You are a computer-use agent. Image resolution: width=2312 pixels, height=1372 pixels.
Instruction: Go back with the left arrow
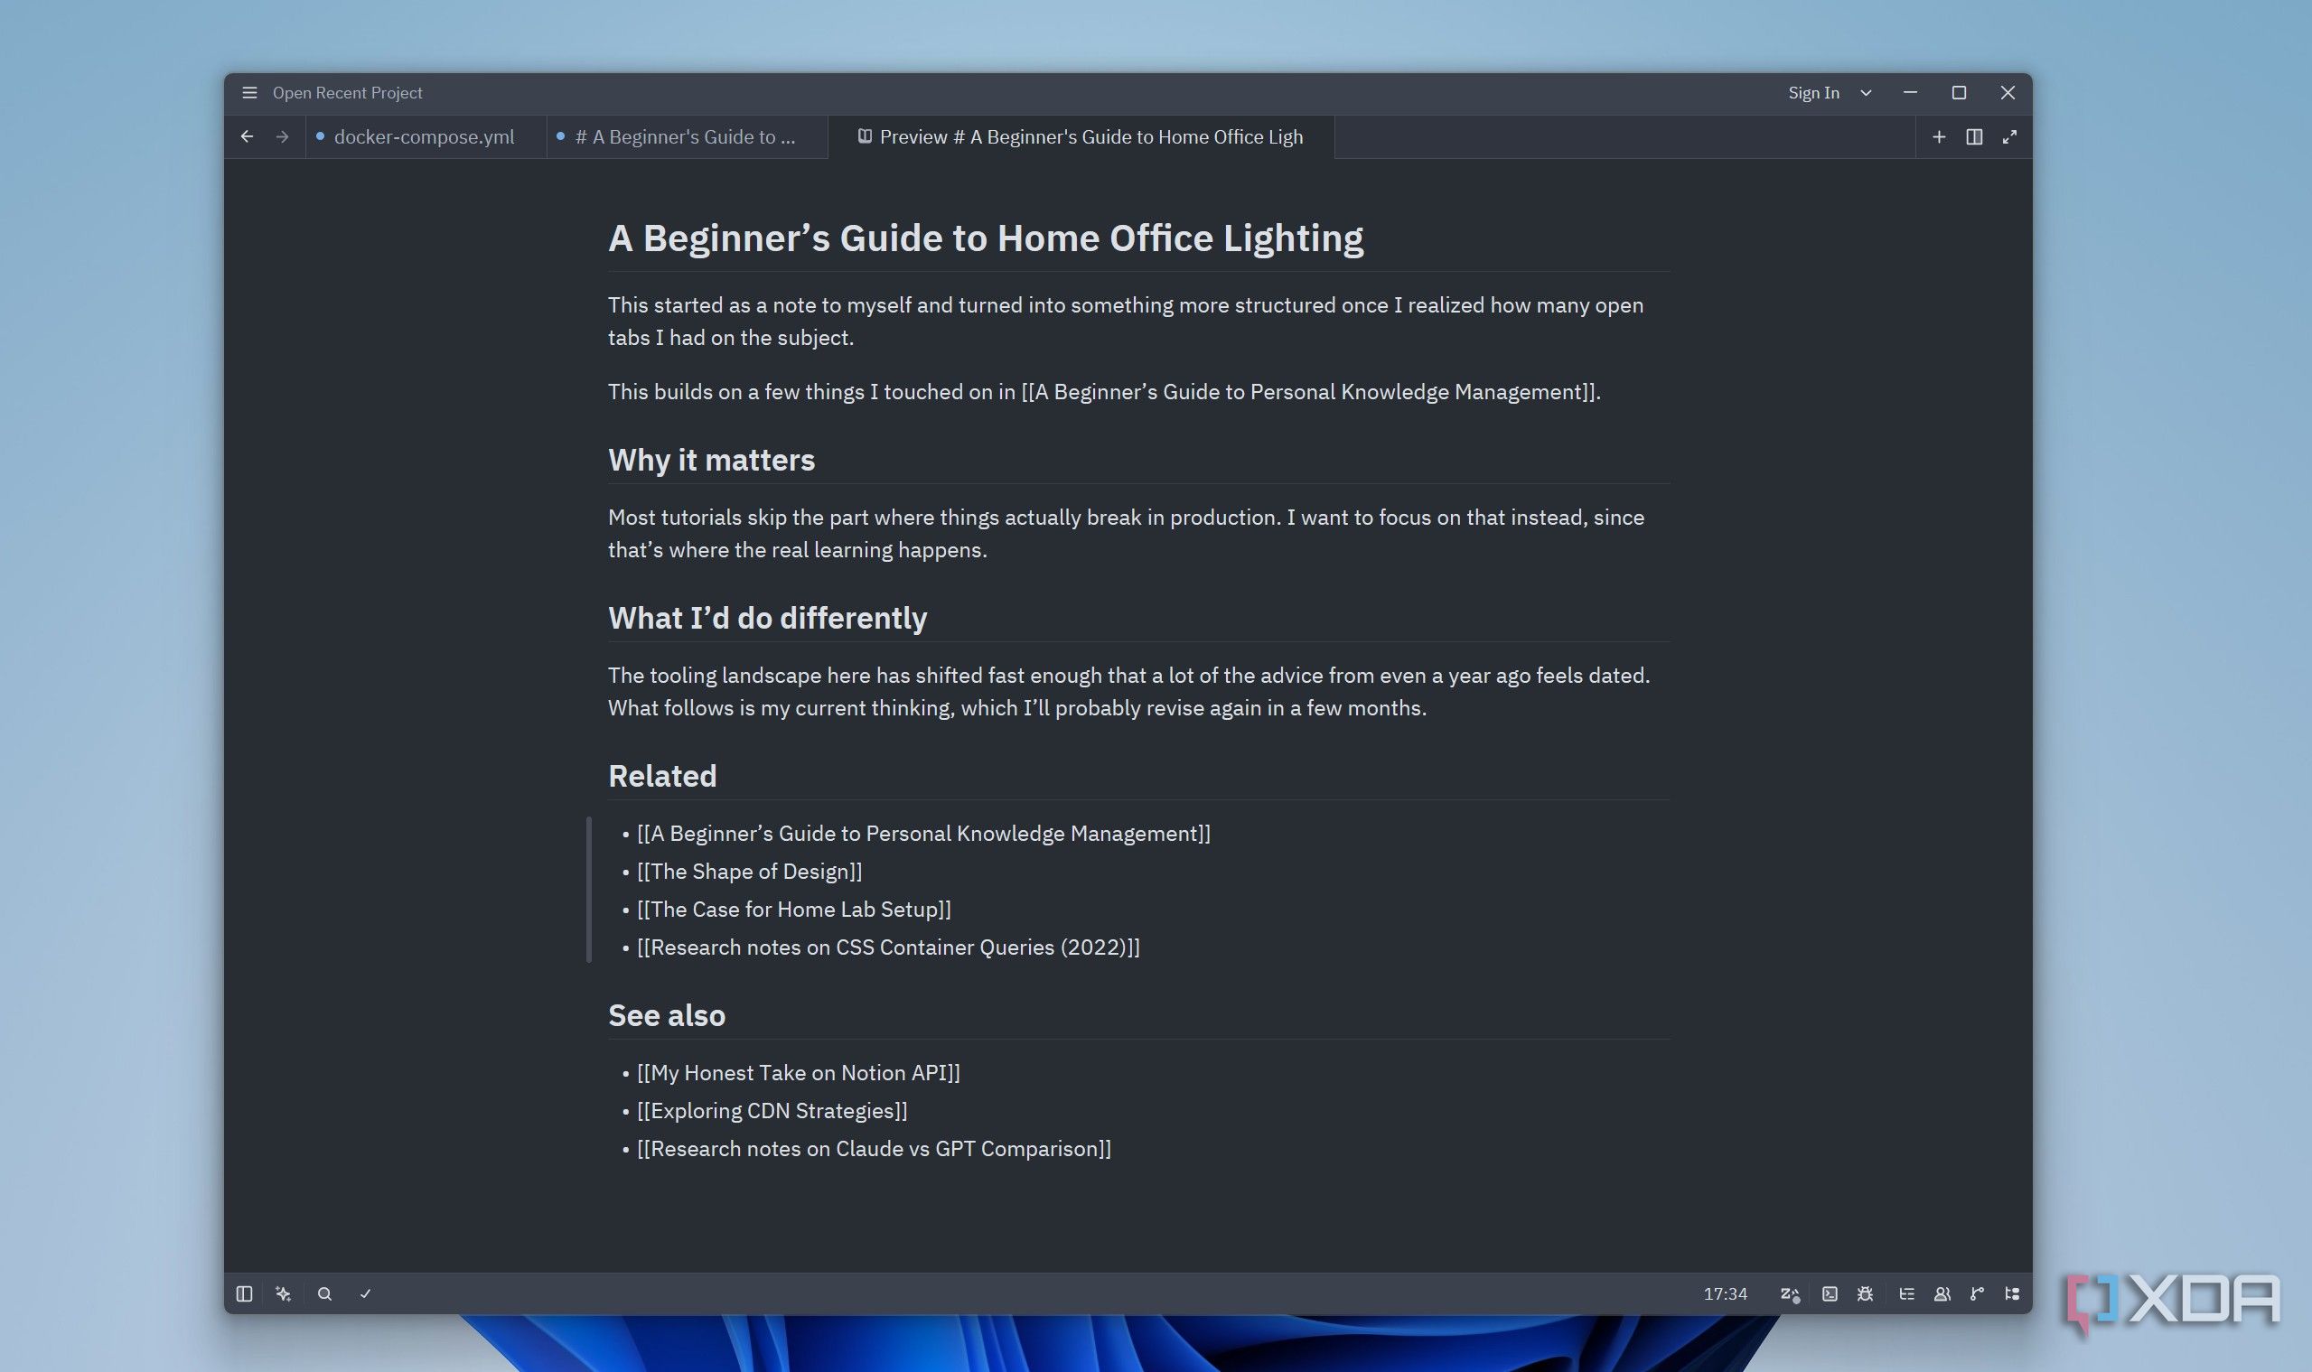pos(247,136)
